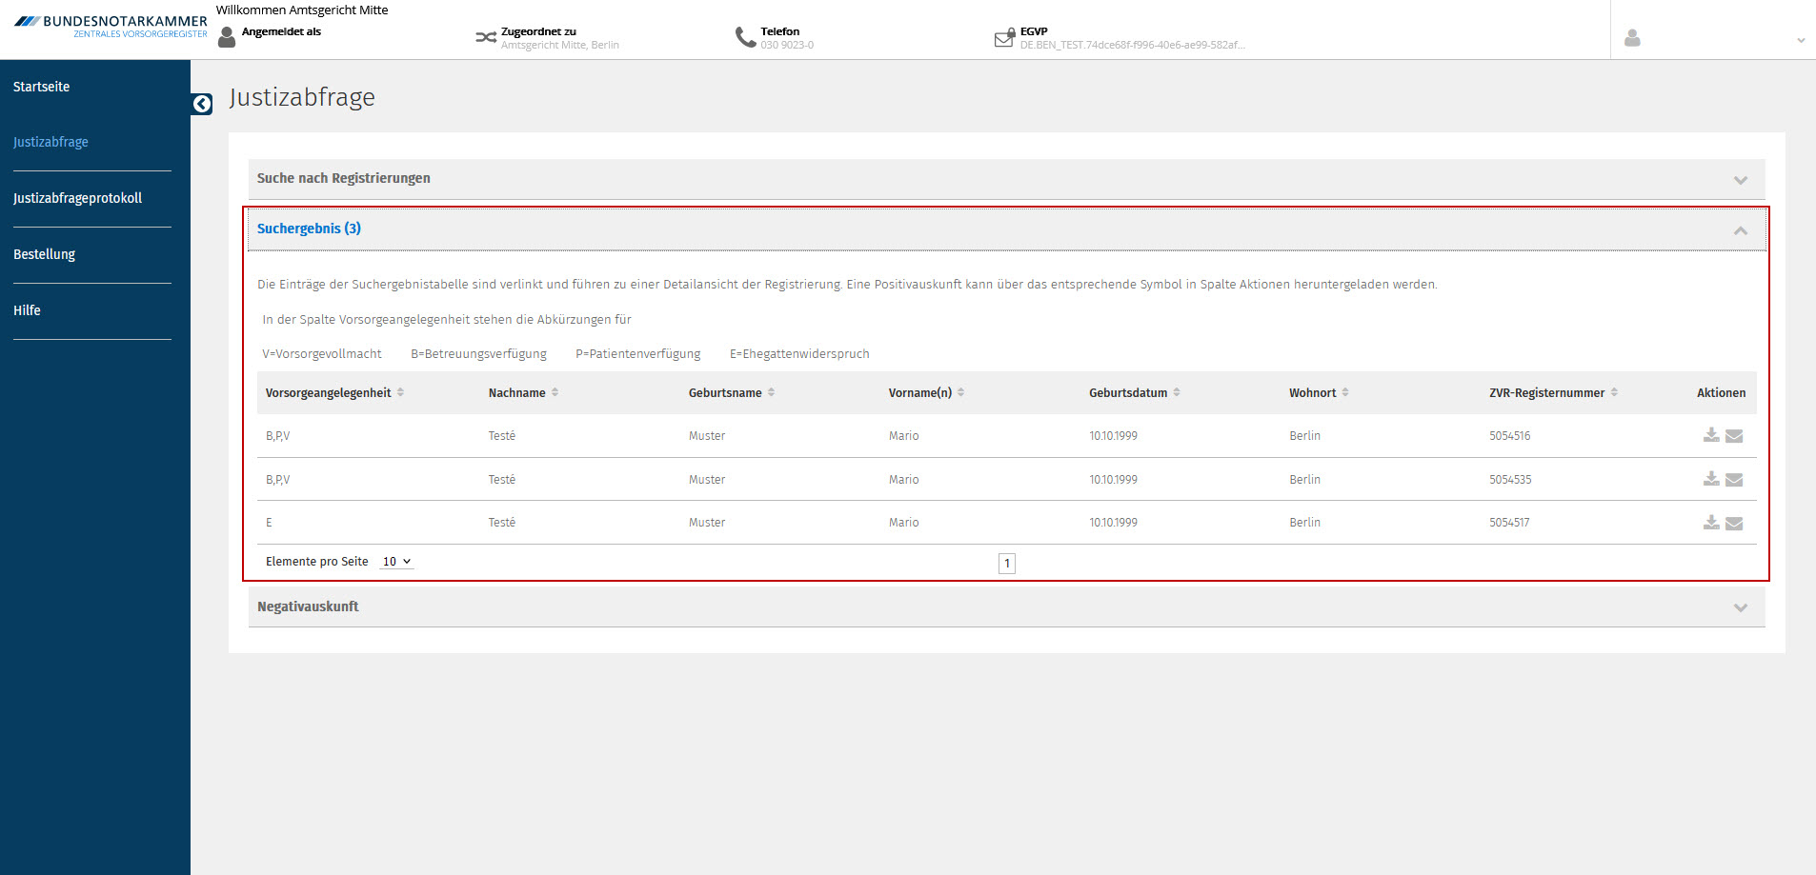Click the P=Patientenverfügung legend text
The width and height of the screenshot is (1816, 875).
coord(637,353)
